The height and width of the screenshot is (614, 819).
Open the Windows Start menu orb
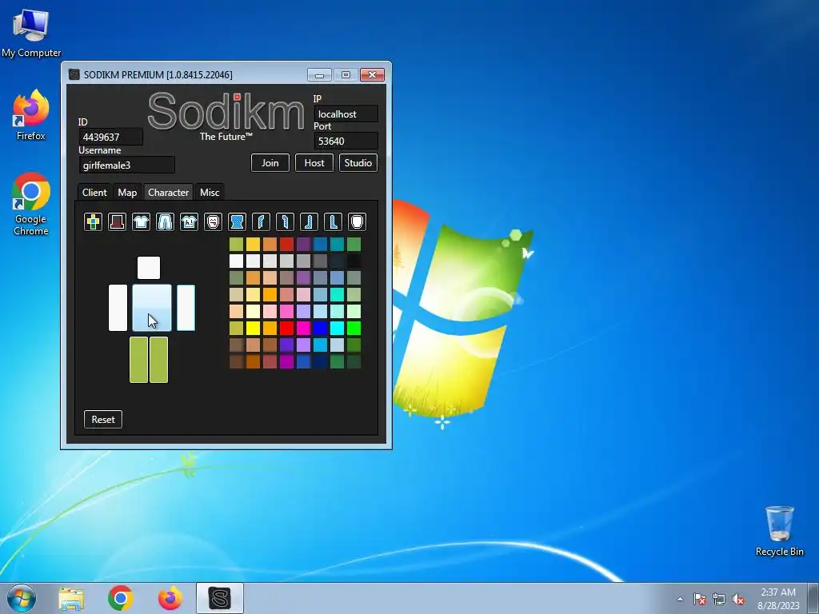pos(22,598)
